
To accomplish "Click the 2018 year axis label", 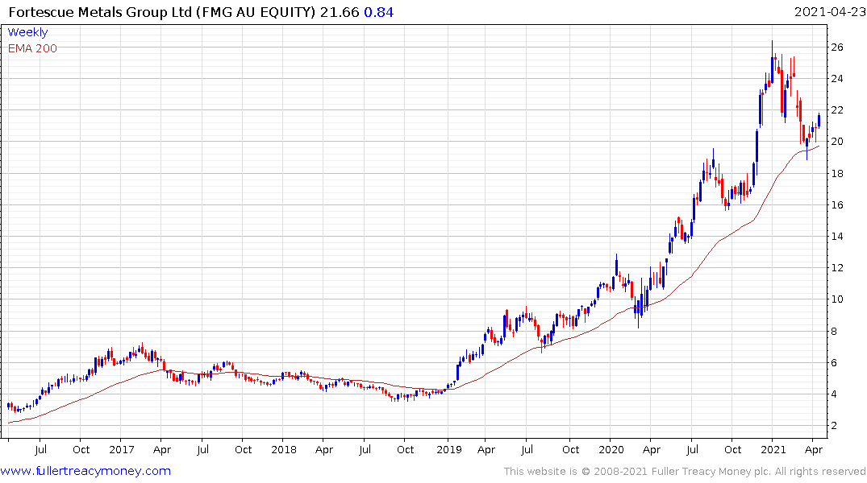I will (x=284, y=449).
